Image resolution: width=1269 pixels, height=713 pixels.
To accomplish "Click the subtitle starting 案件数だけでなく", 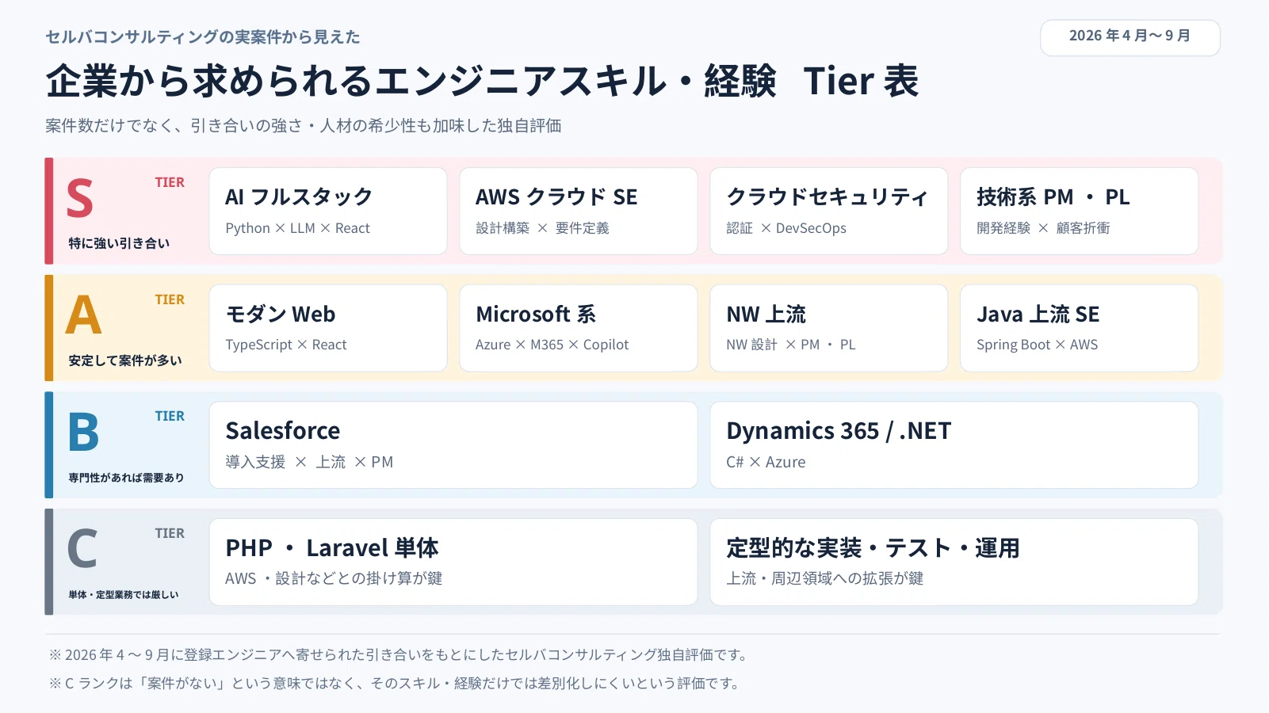I will pyautogui.click(x=304, y=126).
